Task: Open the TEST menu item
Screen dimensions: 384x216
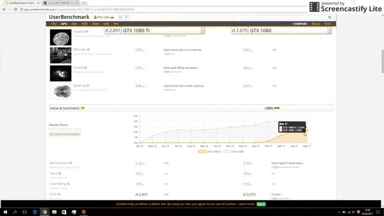Action: [328, 24]
